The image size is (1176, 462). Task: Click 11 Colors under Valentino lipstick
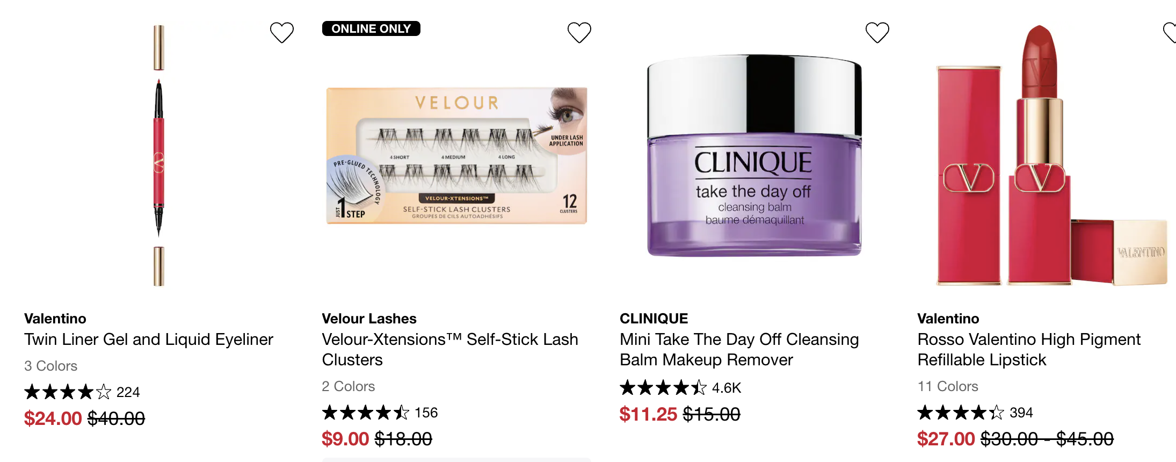click(948, 386)
